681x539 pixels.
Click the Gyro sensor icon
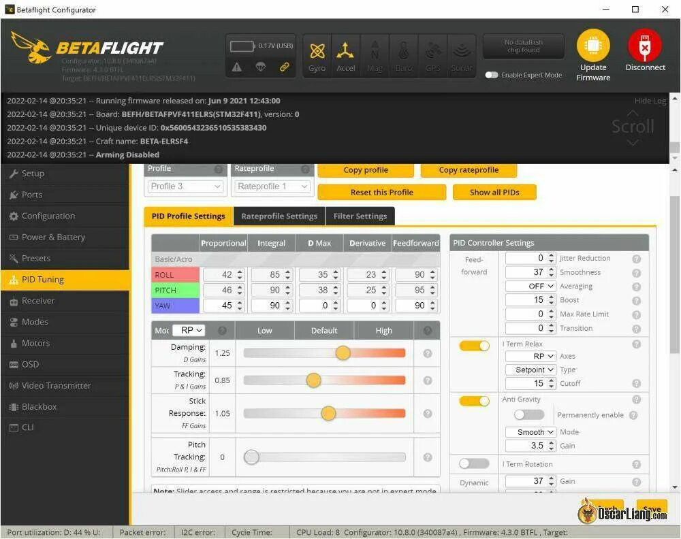click(x=317, y=51)
